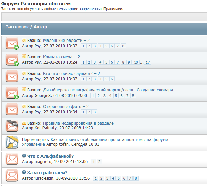Click sticky note icon before Дизайнерско-полиграфический жаргон

24,89
